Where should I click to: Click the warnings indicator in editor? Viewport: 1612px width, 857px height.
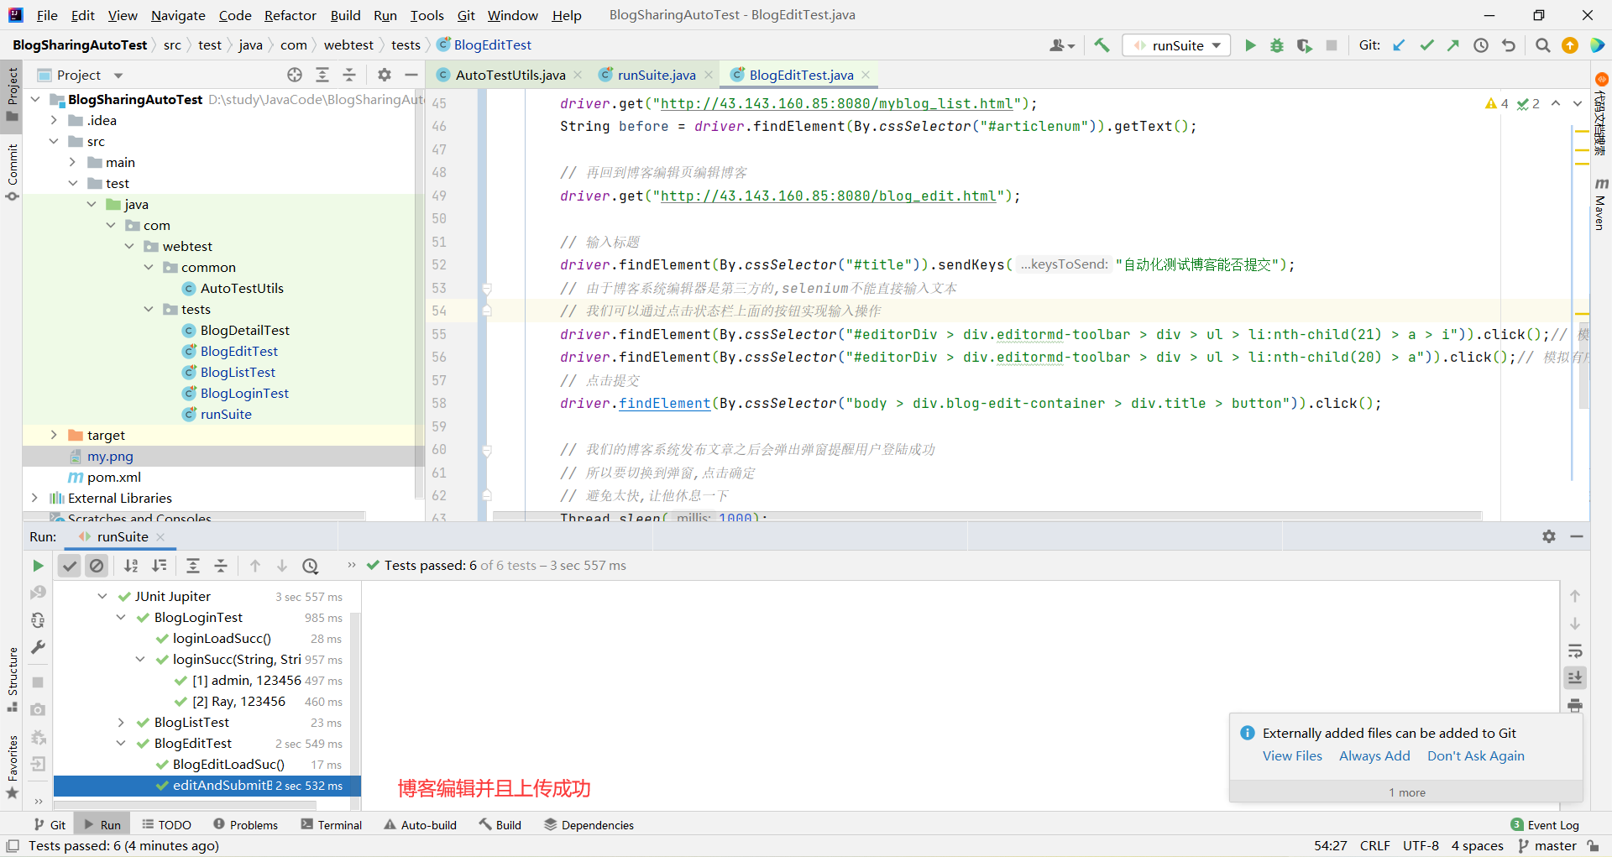click(1496, 103)
